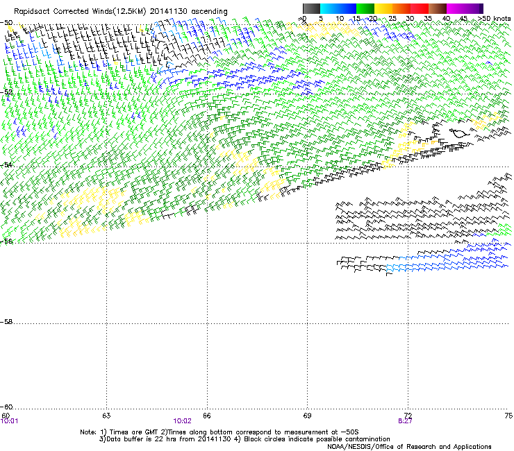Click the 66 longitude axis label
This screenshot has width=514, height=451.
pos(207,416)
